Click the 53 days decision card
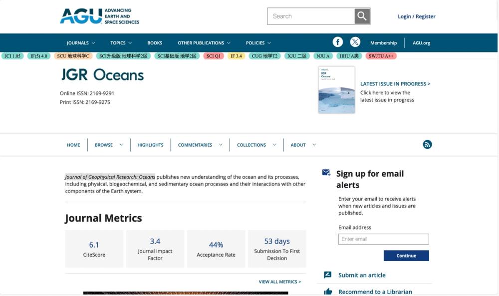The width and height of the screenshot is (499, 296). pos(277,249)
